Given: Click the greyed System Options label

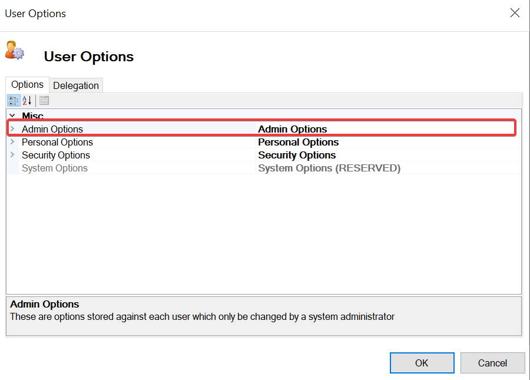Looking at the screenshot, I should click(55, 168).
